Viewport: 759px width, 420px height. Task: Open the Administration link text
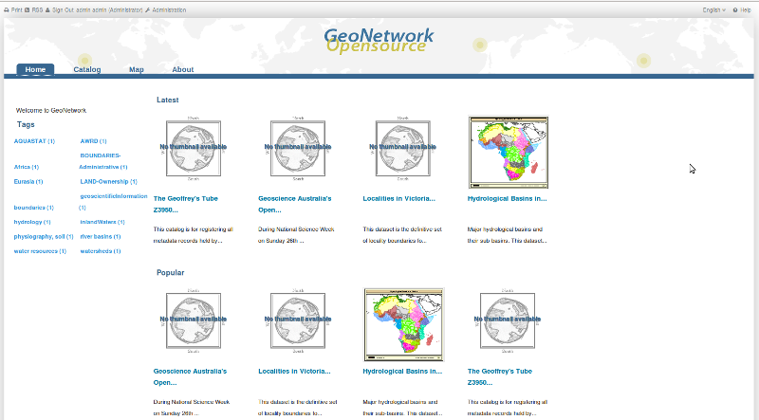point(169,9)
